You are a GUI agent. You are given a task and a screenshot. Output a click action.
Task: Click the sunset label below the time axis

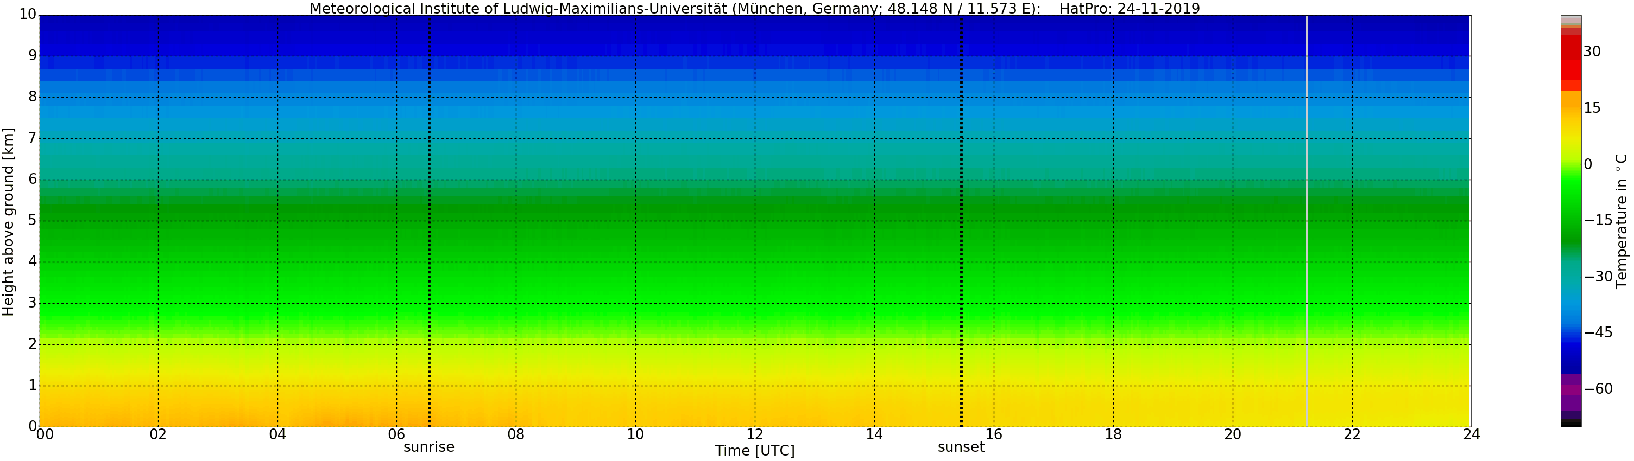click(960, 447)
